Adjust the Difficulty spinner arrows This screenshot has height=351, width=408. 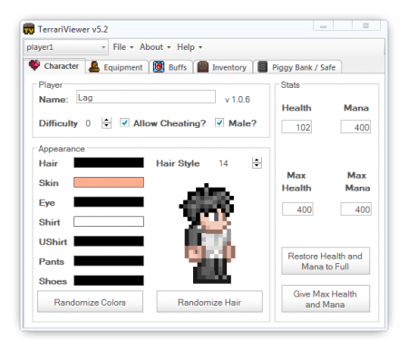(106, 122)
